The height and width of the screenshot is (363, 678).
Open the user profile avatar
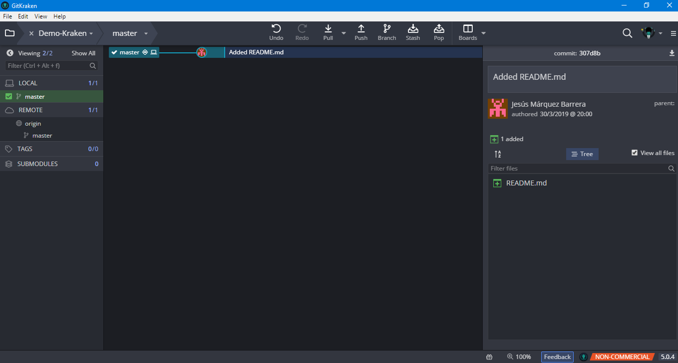click(648, 33)
